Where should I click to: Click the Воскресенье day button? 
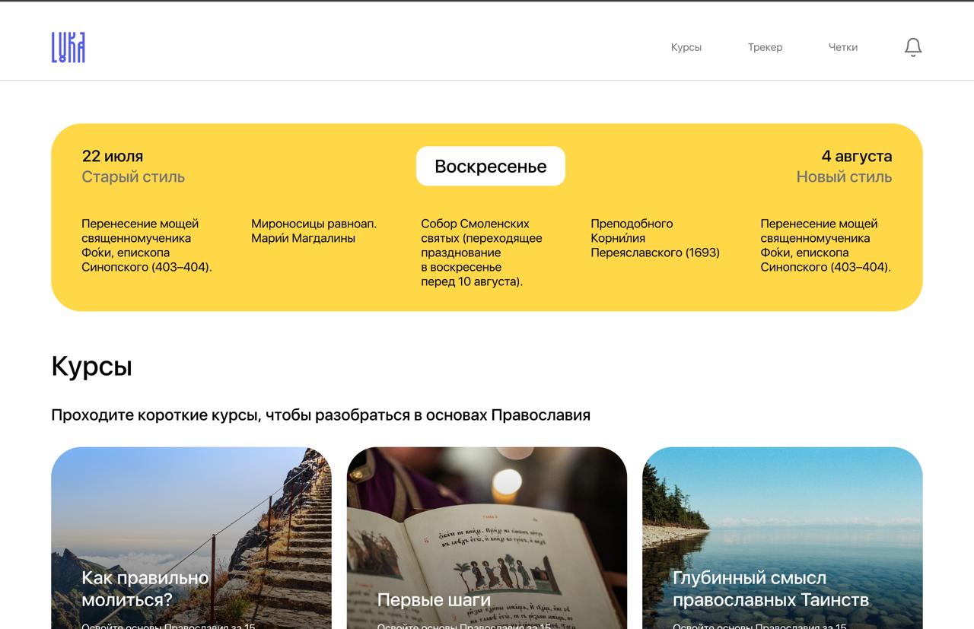coord(490,167)
